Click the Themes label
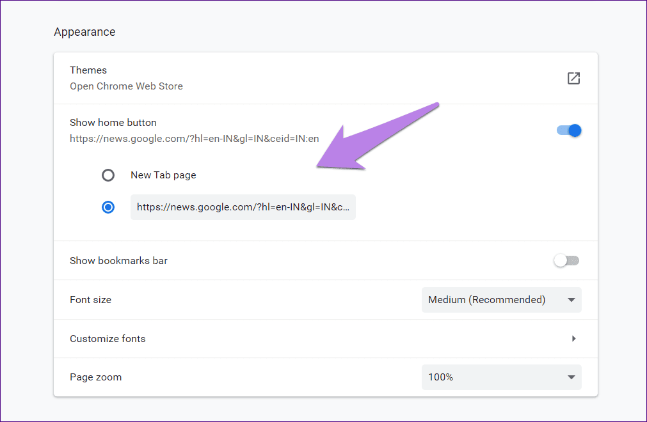This screenshot has width=647, height=422. point(88,70)
